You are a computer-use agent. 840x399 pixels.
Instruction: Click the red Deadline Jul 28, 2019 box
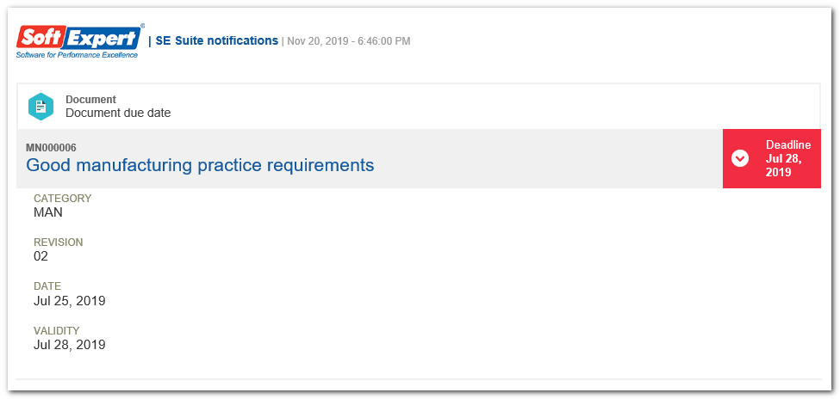771,158
